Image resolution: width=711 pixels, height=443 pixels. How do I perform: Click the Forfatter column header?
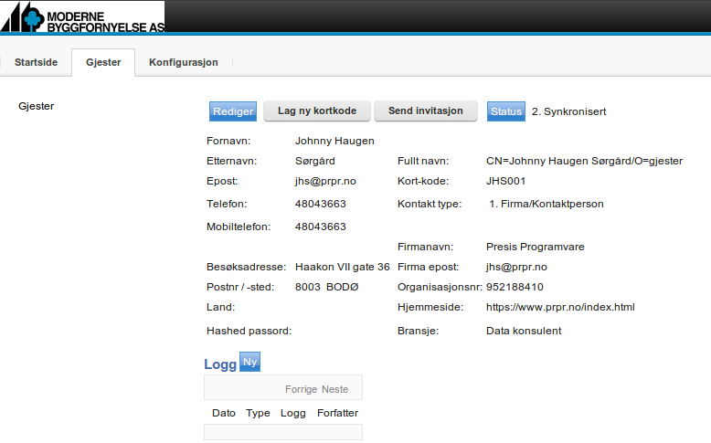tap(338, 413)
